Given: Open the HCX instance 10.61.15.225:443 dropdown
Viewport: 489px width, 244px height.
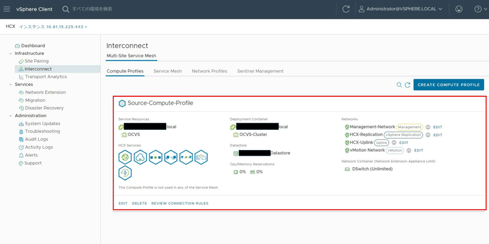Looking at the screenshot, I should (53, 27).
